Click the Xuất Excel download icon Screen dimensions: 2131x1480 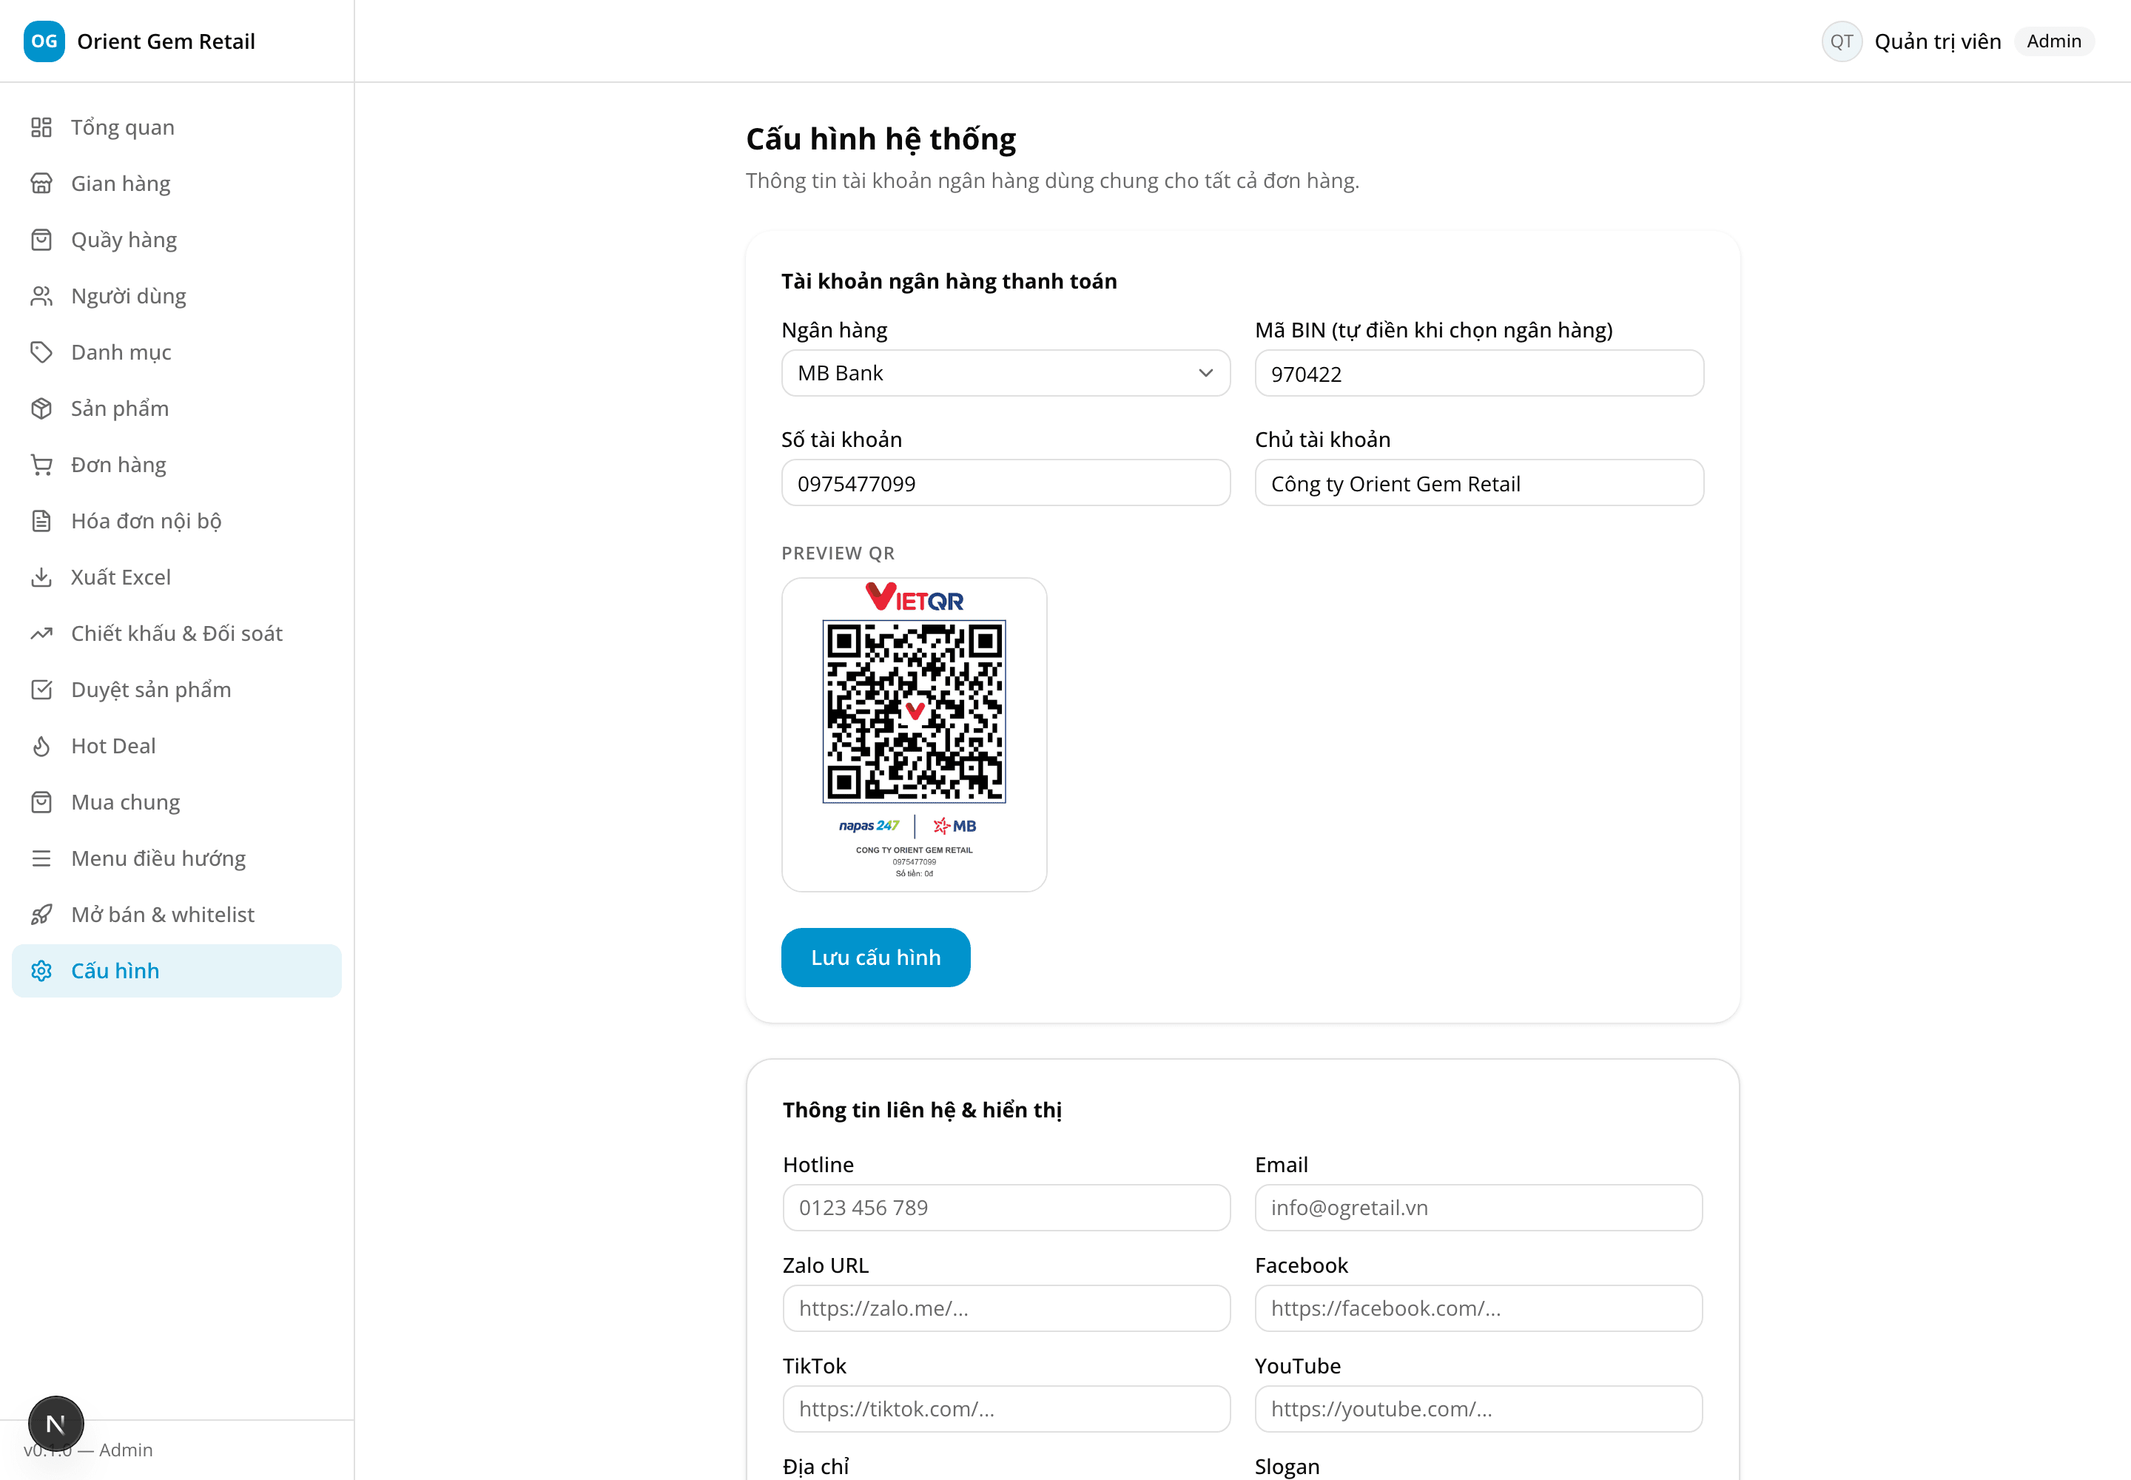(41, 576)
